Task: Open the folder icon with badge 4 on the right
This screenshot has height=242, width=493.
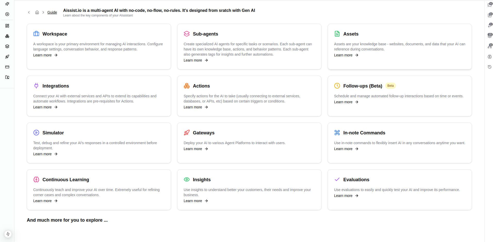Action: 490,5
